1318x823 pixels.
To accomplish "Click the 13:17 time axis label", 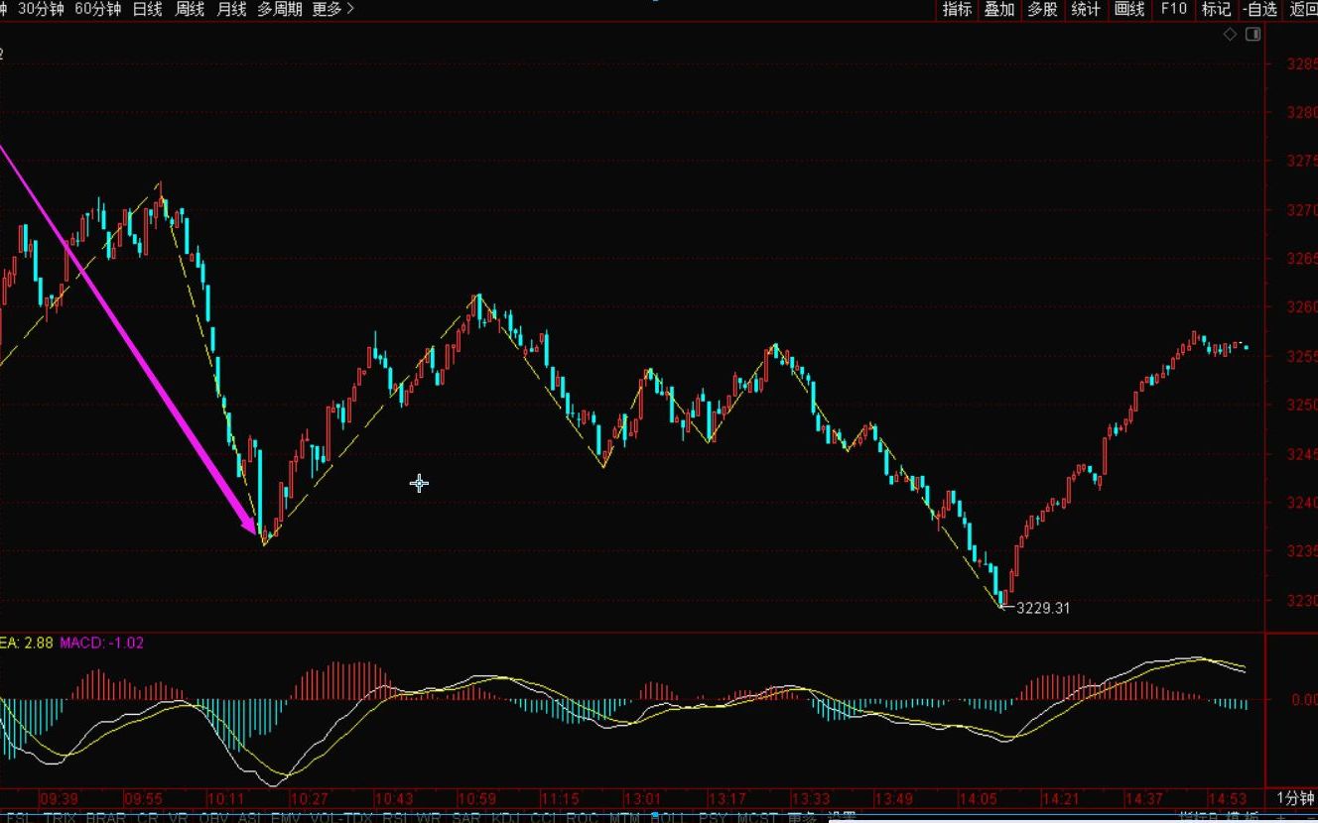I will [726, 798].
